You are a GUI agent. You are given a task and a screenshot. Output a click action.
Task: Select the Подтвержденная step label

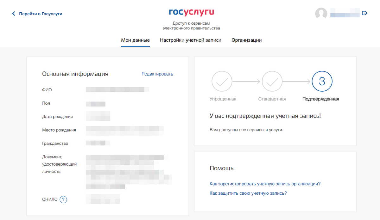click(x=321, y=99)
